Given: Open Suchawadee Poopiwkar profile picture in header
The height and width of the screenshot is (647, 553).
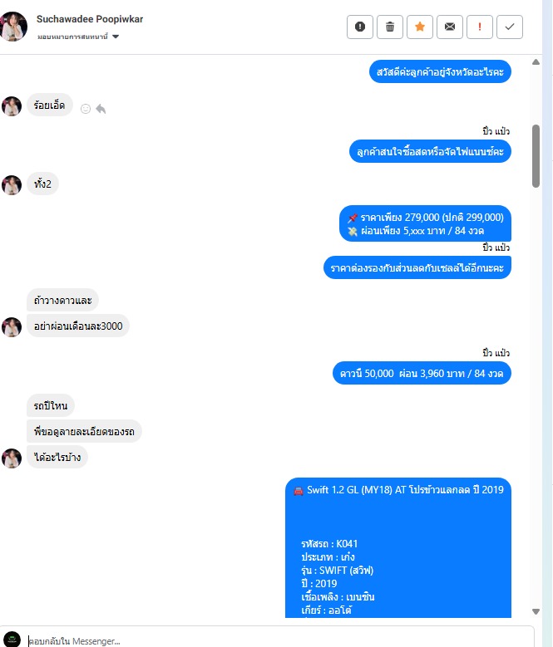Looking at the screenshot, I should pos(13,27).
